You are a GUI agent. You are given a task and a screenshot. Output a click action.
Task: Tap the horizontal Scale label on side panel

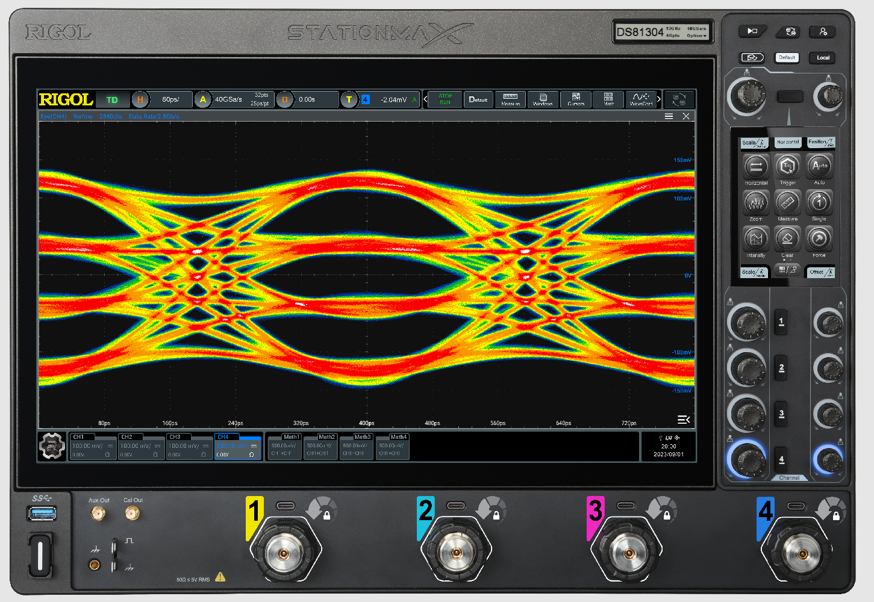(754, 143)
